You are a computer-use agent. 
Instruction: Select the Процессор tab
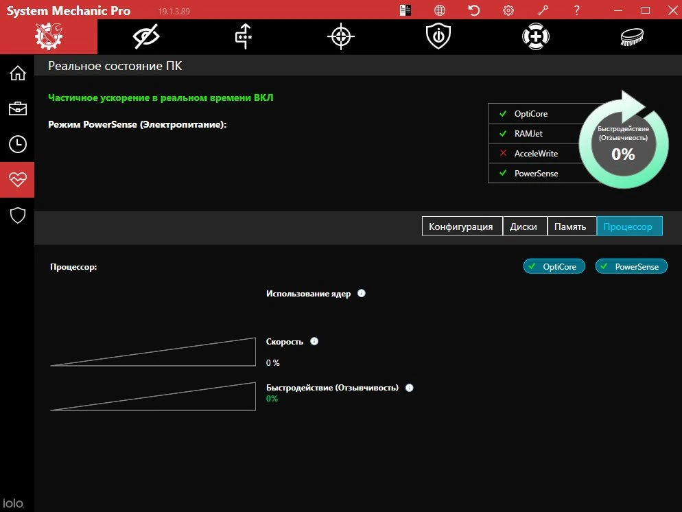(x=629, y=226)
